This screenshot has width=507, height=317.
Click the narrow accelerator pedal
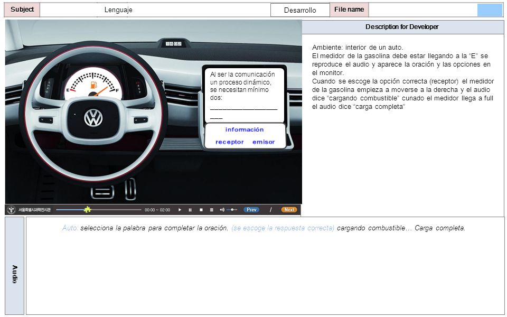pyautogui.click(x=130, y=189)
